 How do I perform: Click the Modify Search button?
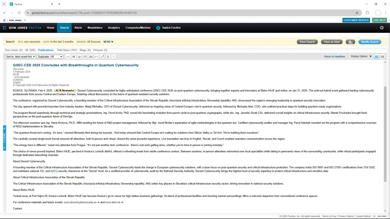(370, 42)
